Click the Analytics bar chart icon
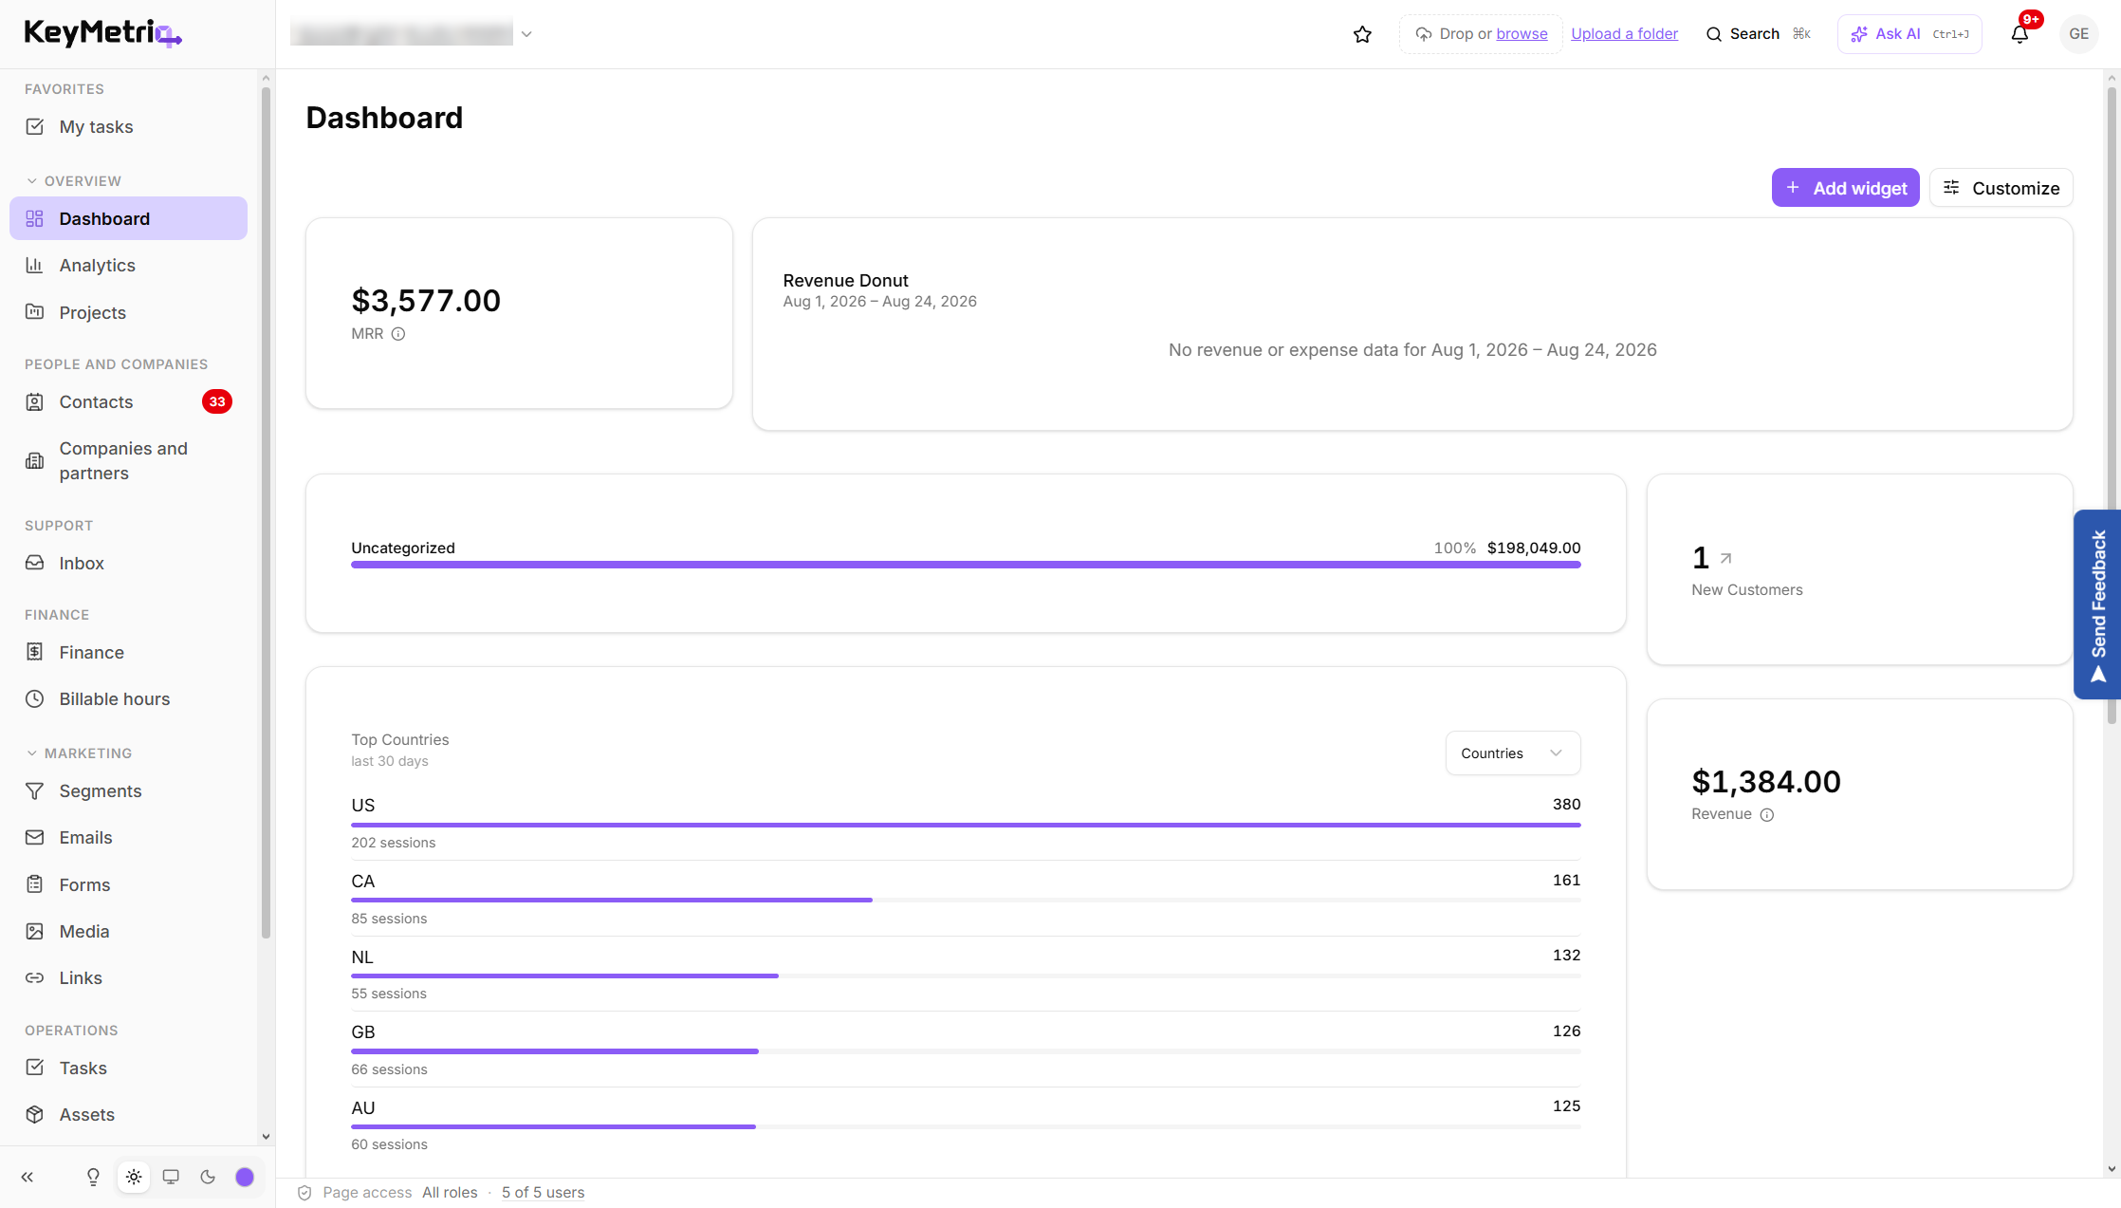Viewport: 2121px width, 1208px height. pos(35,266)
